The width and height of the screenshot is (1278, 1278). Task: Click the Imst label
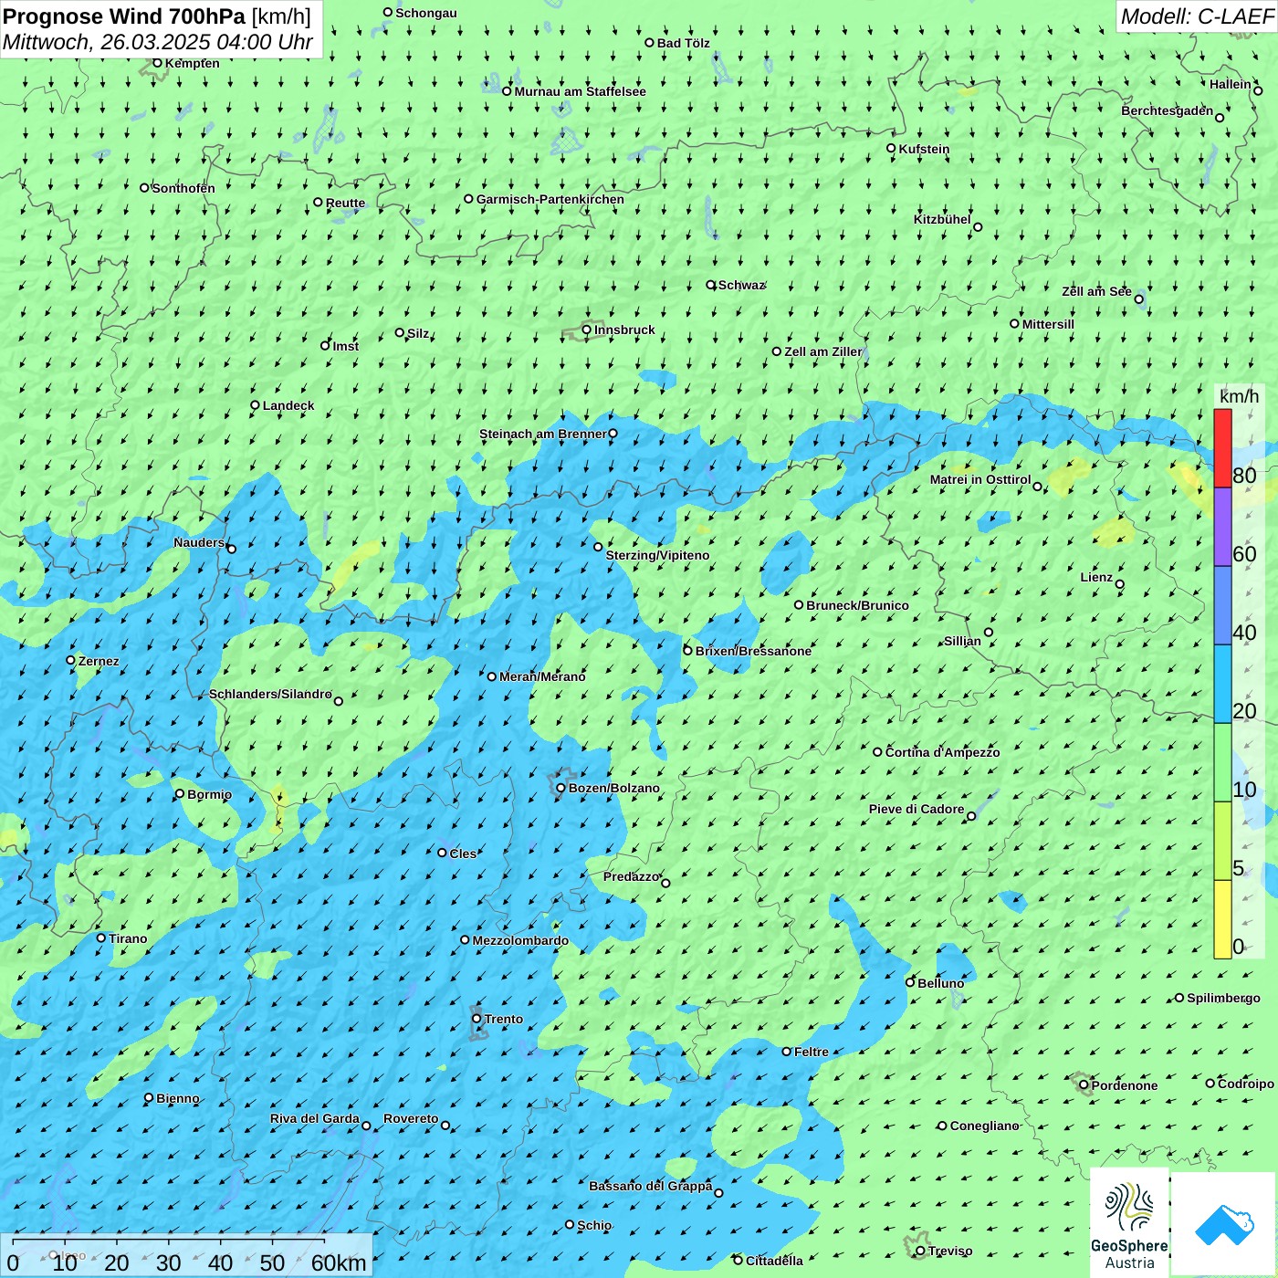[346, 346]
